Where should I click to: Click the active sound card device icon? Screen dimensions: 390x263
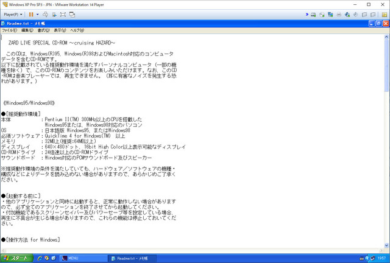click(x=347, y=15)
